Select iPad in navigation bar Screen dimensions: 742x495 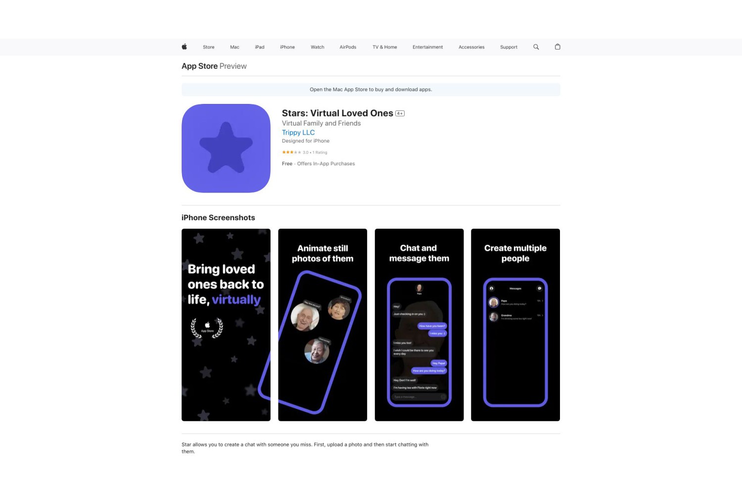(260, 47)
